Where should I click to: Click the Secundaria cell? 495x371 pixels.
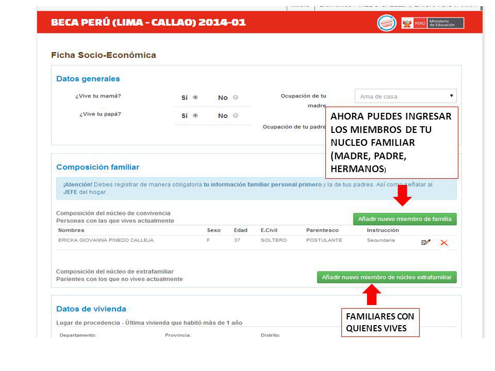381,240
